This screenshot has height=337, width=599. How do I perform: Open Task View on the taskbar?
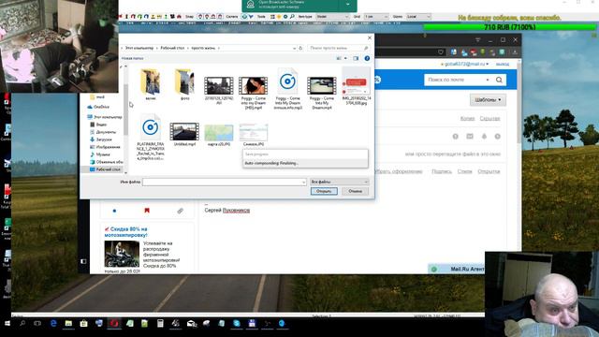(37, 323)
